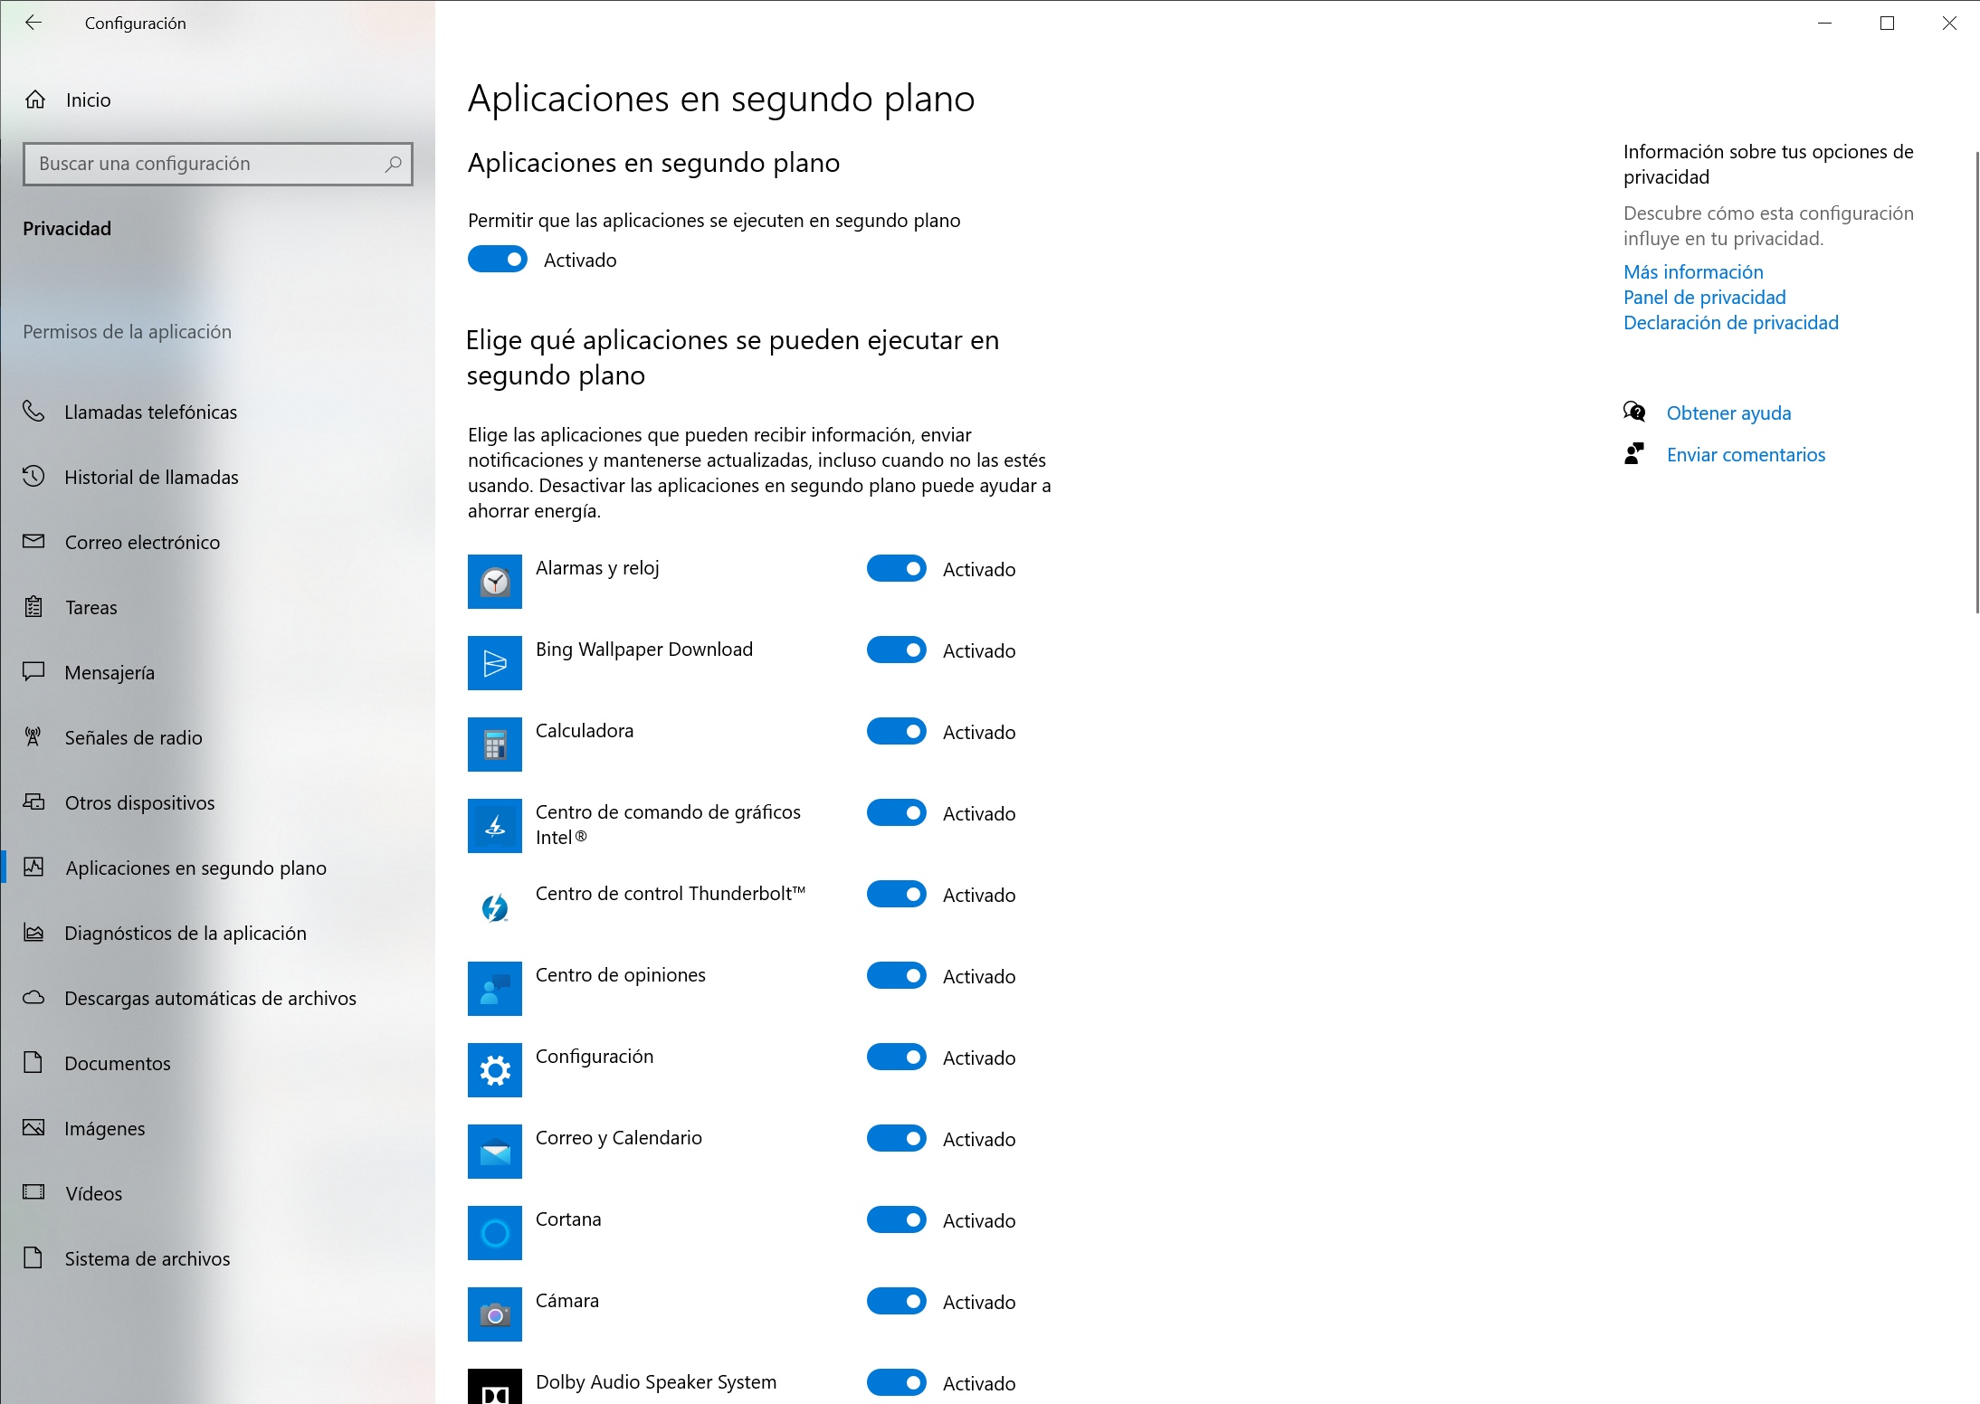Viewport: 1980px width, 1404px height.
Task: Click the Centro de opiniones icon
Action: pyautogui.click(x=495, y=989)
